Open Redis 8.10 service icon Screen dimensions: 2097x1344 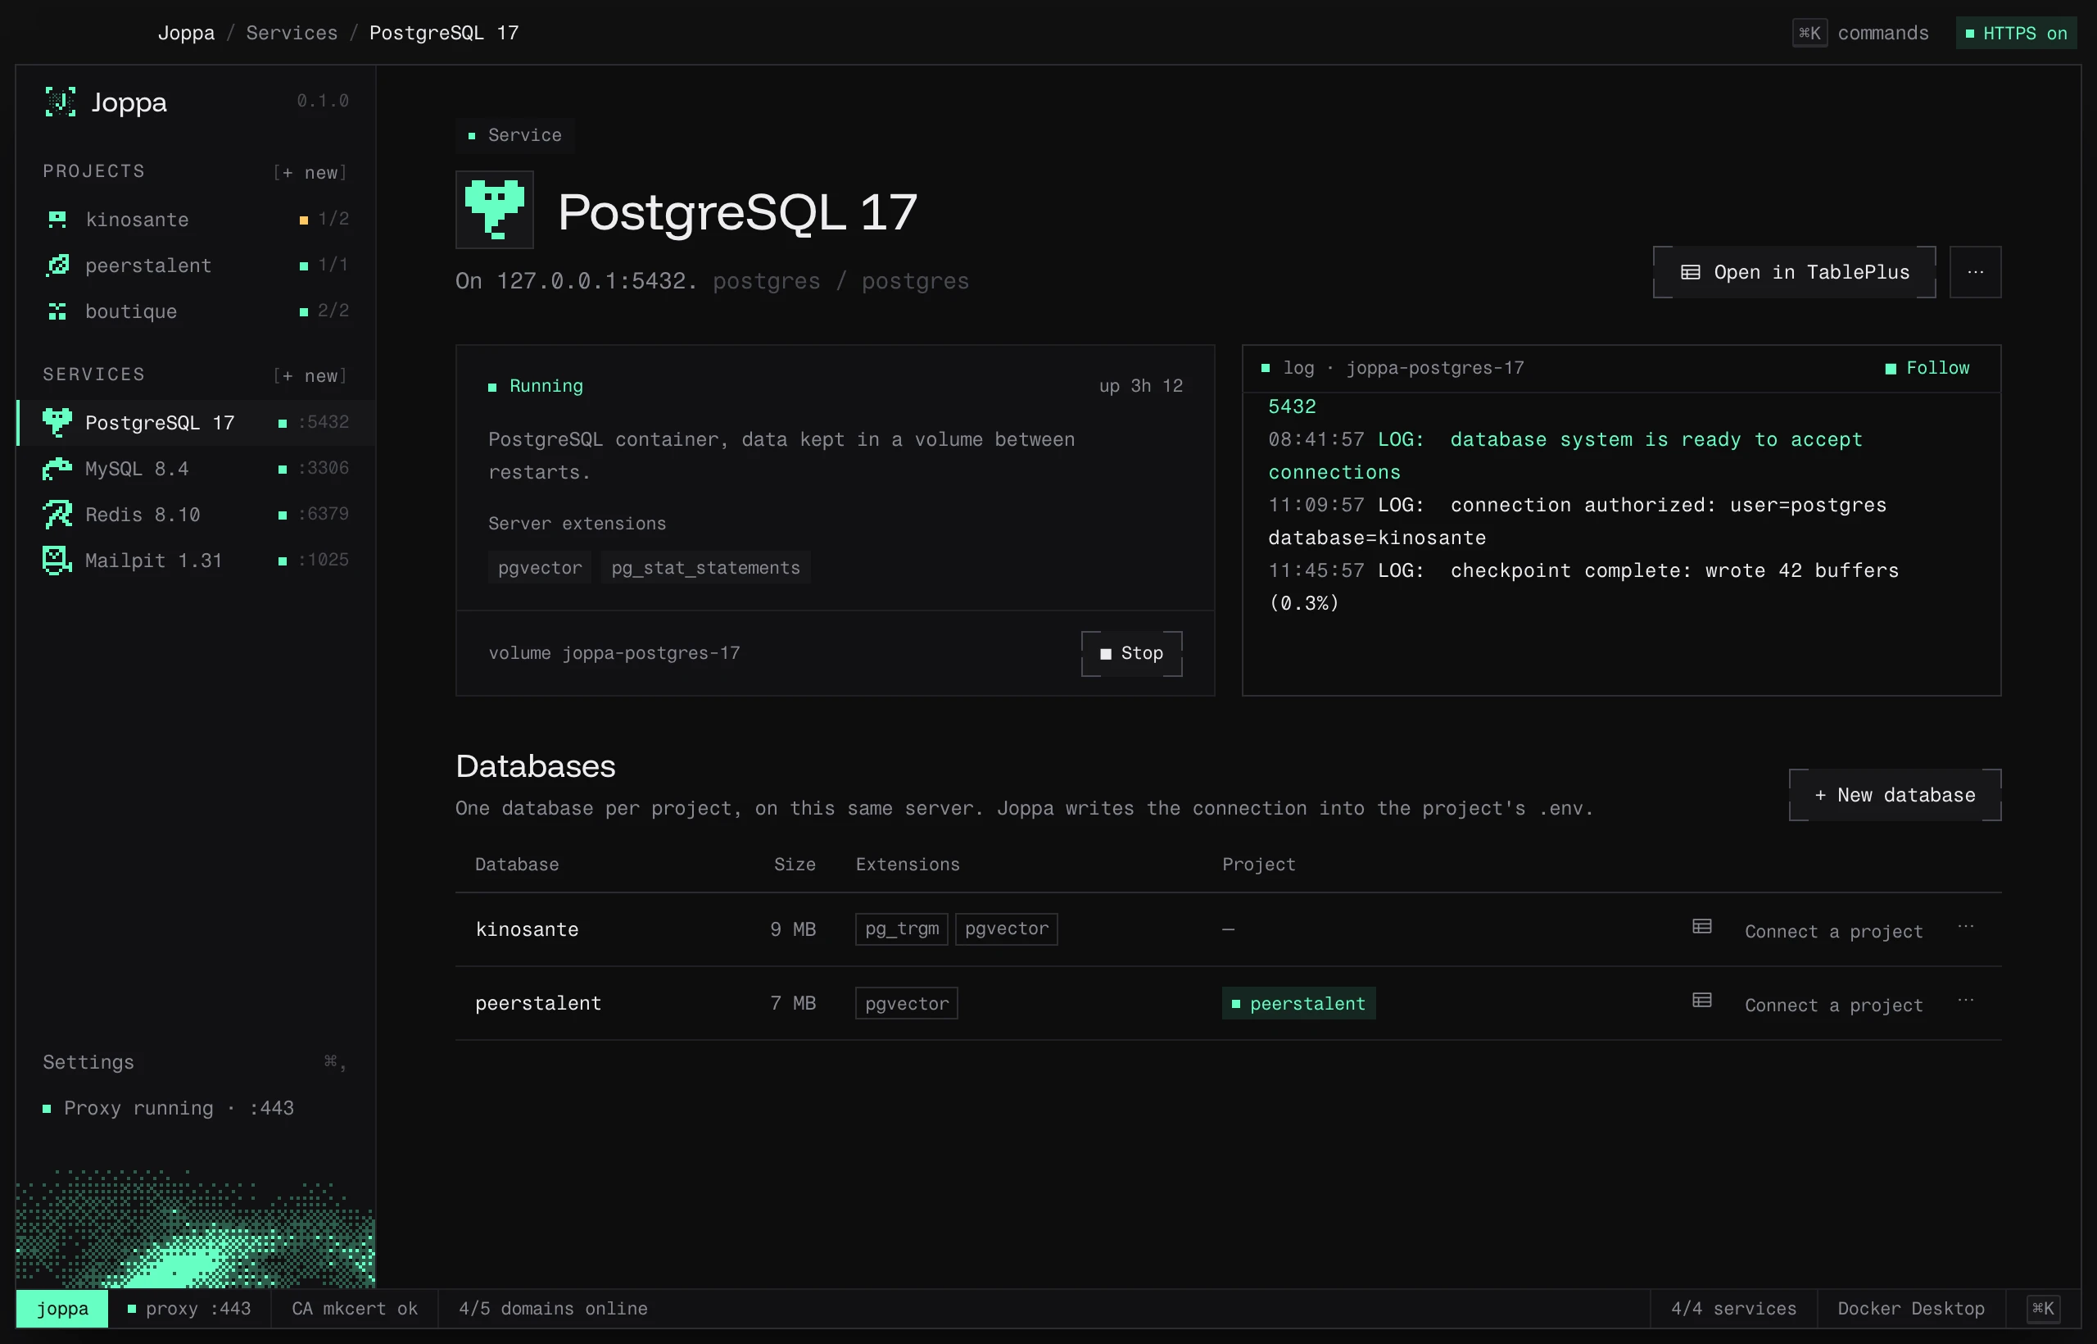pos(57,515)
